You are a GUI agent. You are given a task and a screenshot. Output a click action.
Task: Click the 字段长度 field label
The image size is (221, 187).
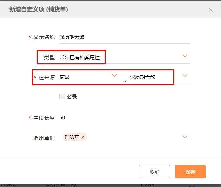44,118
